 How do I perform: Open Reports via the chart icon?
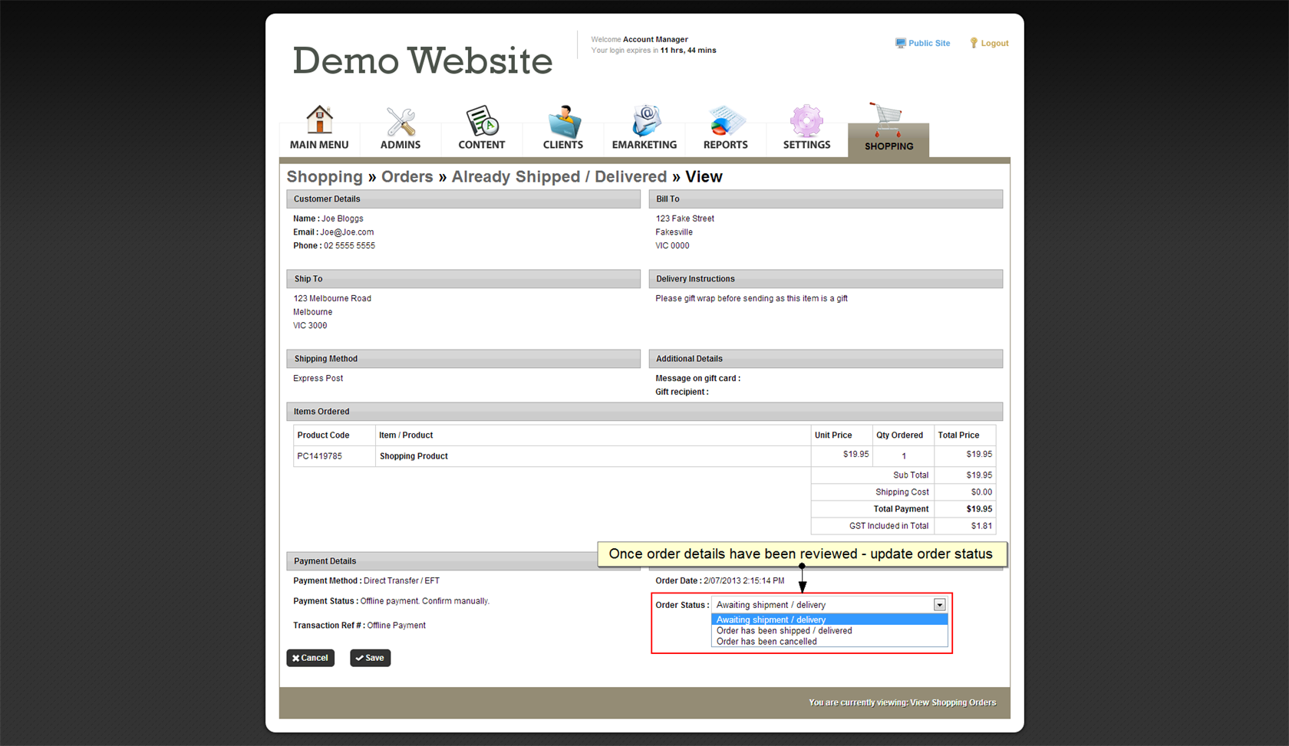[725, 121]
